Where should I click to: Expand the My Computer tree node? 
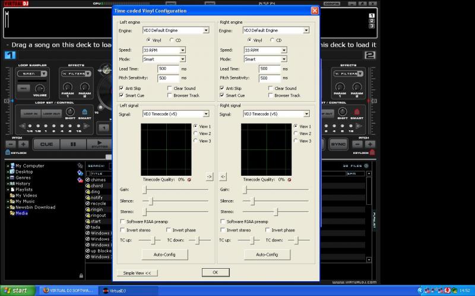tap(8, 166)
